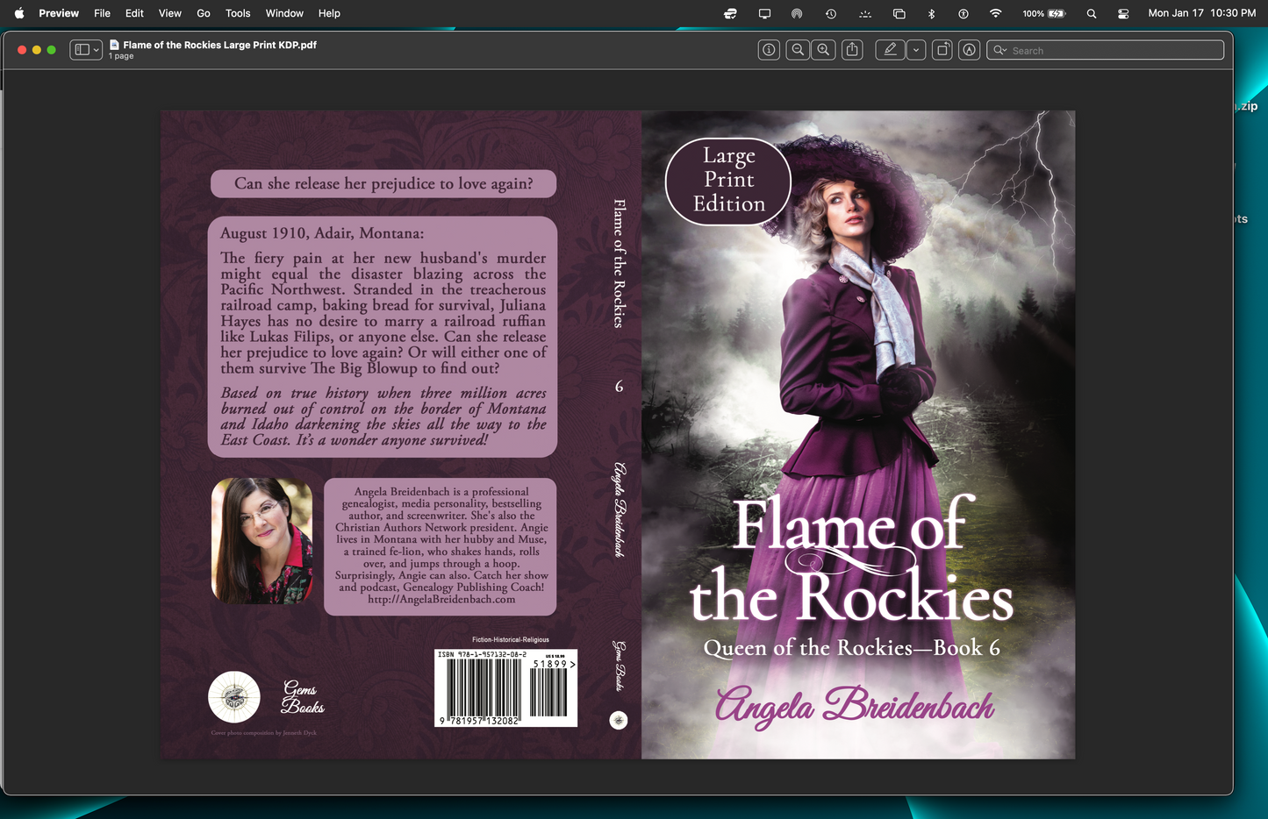Open the highlight color dropdown arrow
Viewport: 1268px width, 819px height.
916,50
